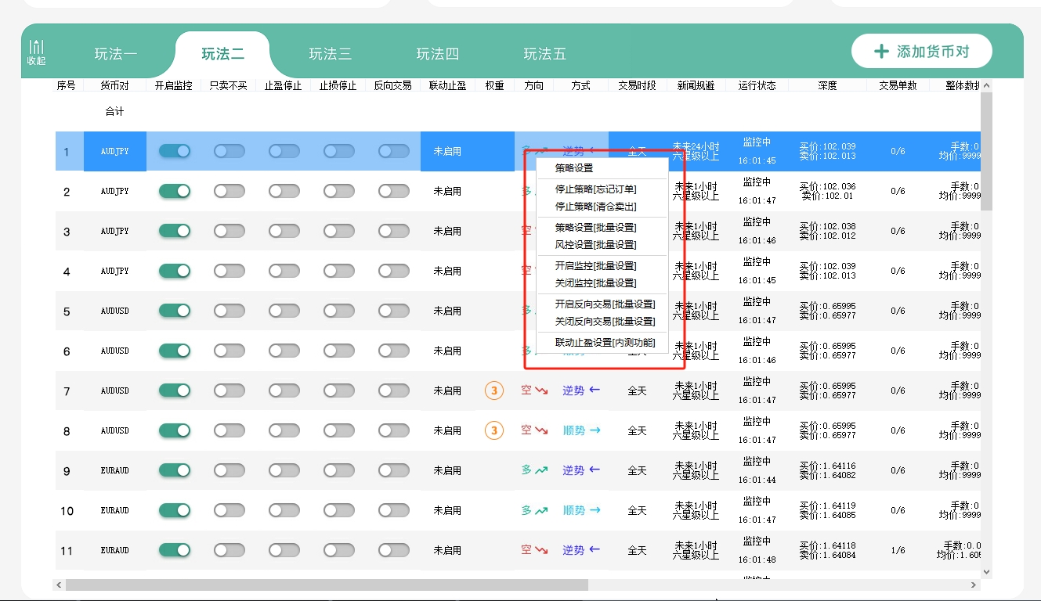Click row 7 weight badge 3
Screen dimensions: 1041x601
[x=493, y=390]
